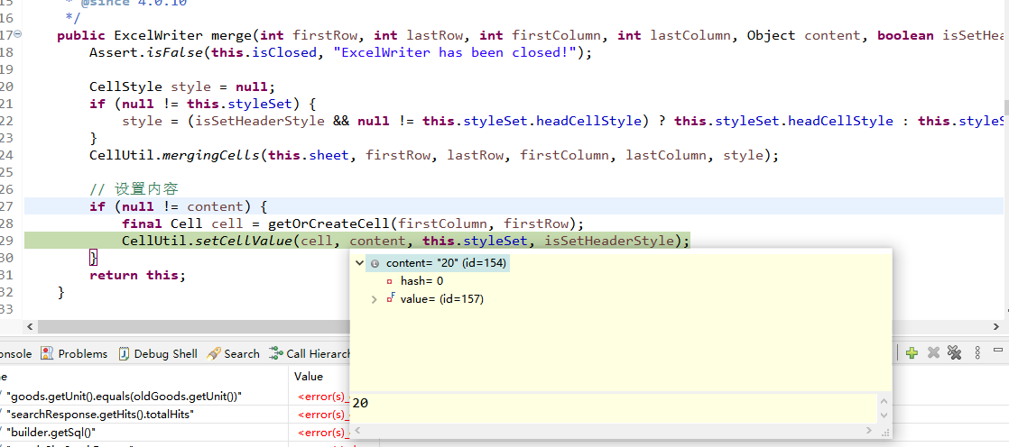This screenshot has height=447, width=1009.
Task: Select the goods.getUnit().equals expression row
Action: click(x=125, y=397)
